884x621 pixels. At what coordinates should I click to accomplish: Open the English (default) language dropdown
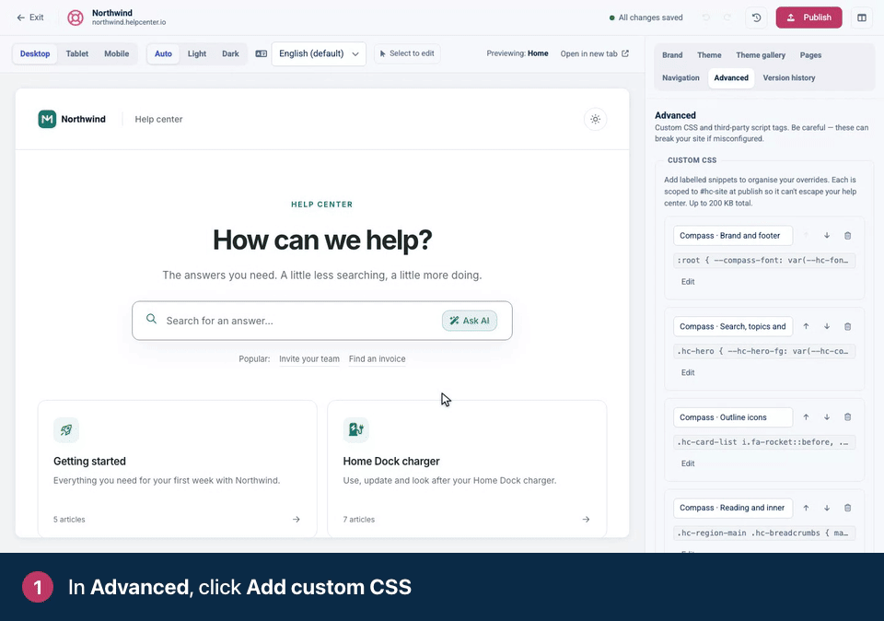point(319,53)
